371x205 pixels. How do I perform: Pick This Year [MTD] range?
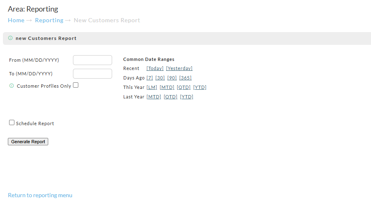[x=167, y=87]
